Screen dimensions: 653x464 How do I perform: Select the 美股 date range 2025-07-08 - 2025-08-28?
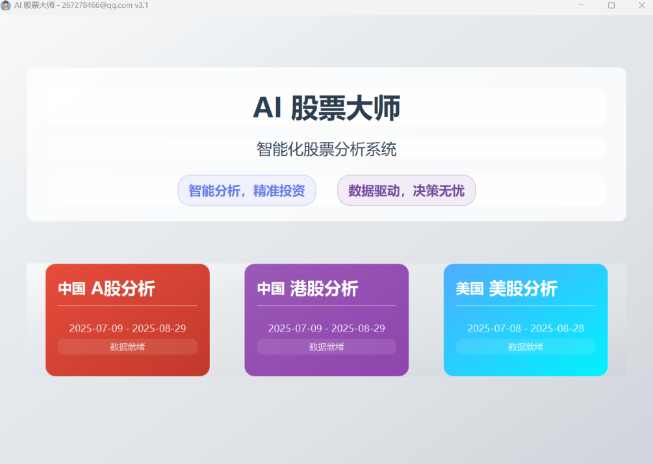[x=526, y=328]
